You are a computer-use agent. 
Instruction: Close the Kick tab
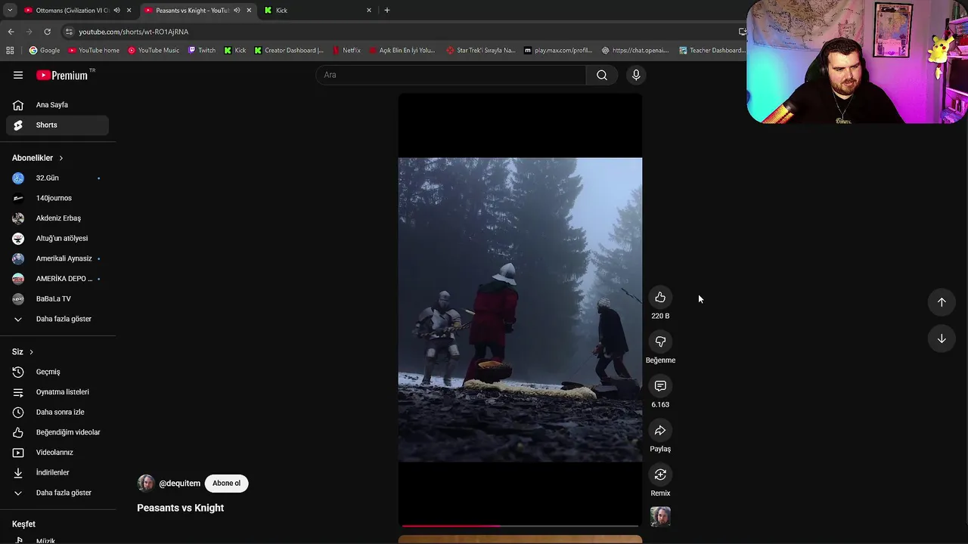[369, 11]
